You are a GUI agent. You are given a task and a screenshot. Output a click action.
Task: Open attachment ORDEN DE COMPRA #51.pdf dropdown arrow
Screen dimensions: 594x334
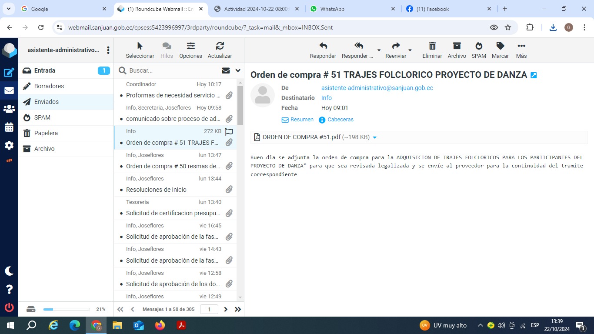click(x=375, y=137)
